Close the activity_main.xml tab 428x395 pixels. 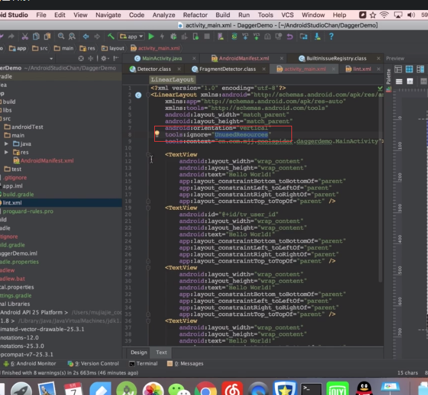[333, 69]
